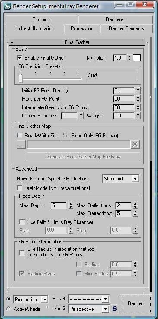Uncheck Enable Final Gather

(x=19, y=58)
